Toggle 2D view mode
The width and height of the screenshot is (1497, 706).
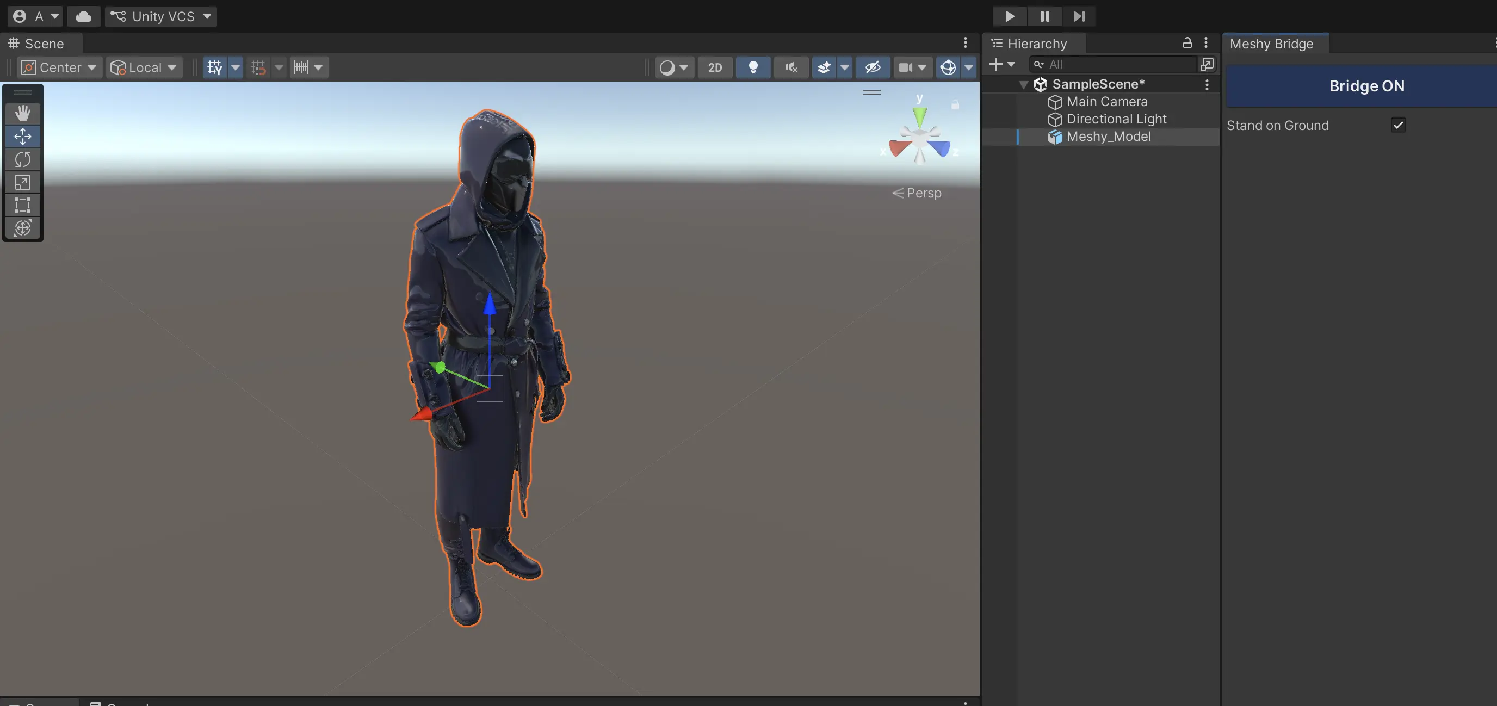(715, 67)
